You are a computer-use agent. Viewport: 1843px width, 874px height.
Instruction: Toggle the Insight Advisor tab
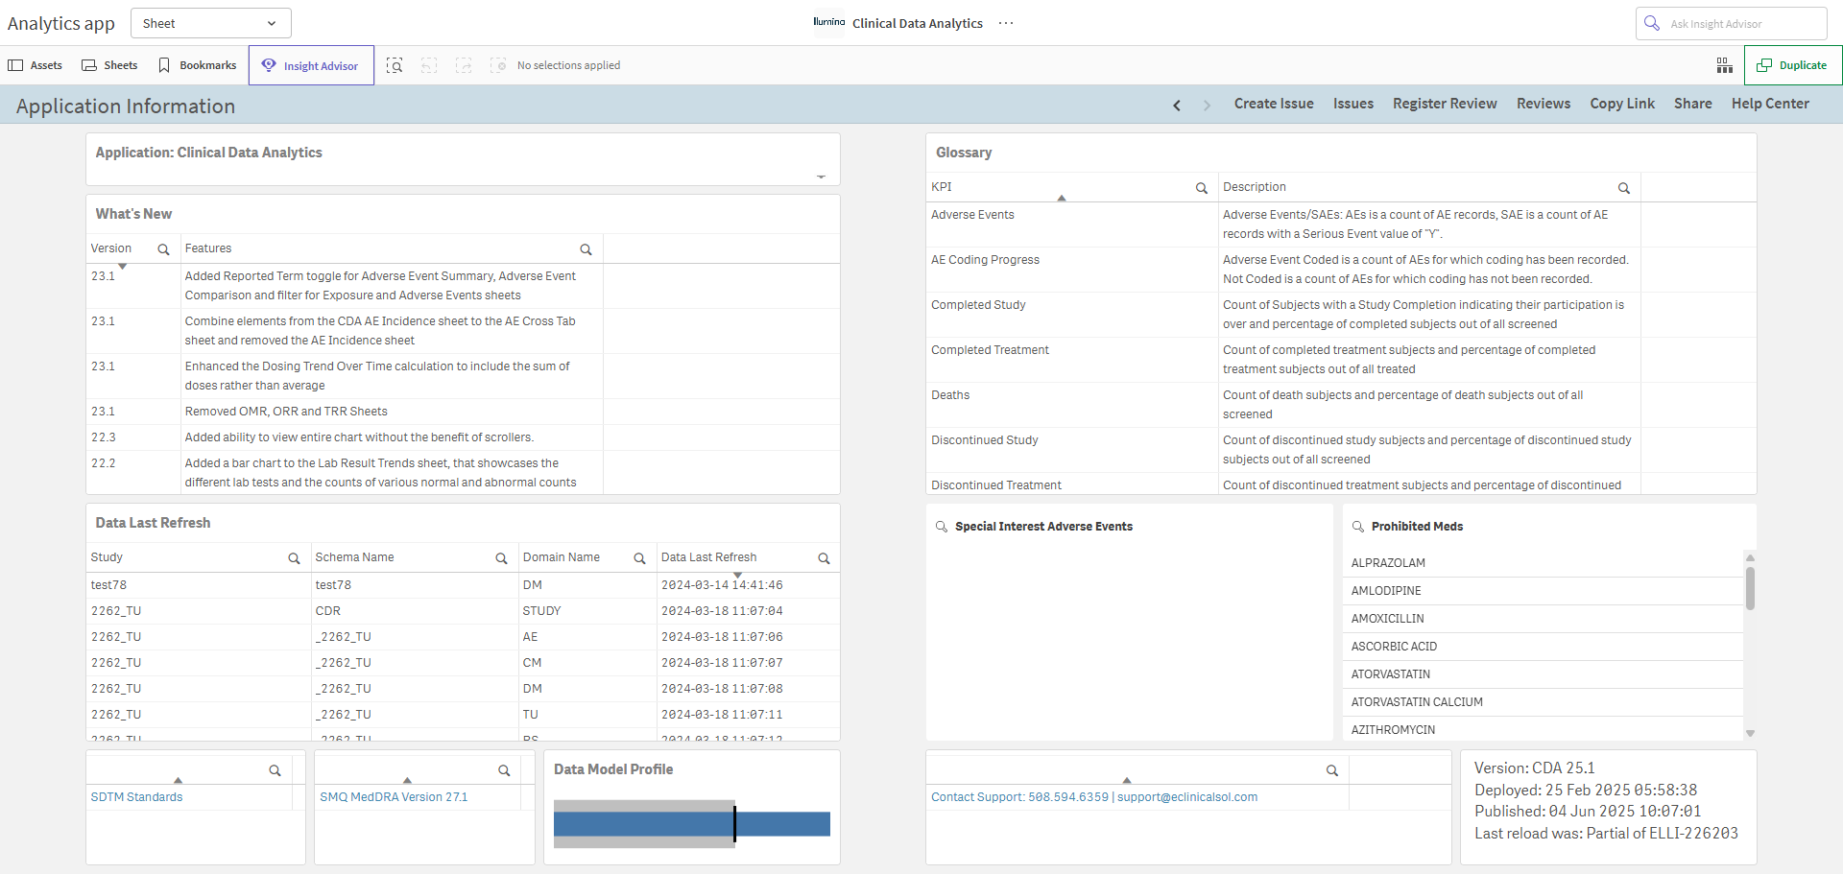point(311,65)
